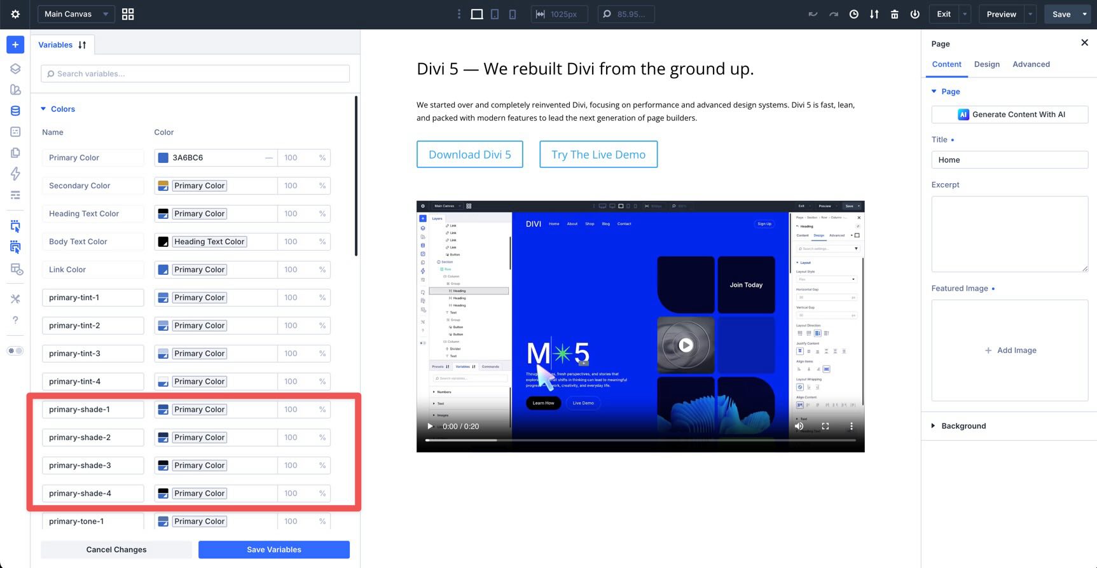Click the trash icon in top bar
Viewport: 1097px width, 568px height.
coord(895,14)
